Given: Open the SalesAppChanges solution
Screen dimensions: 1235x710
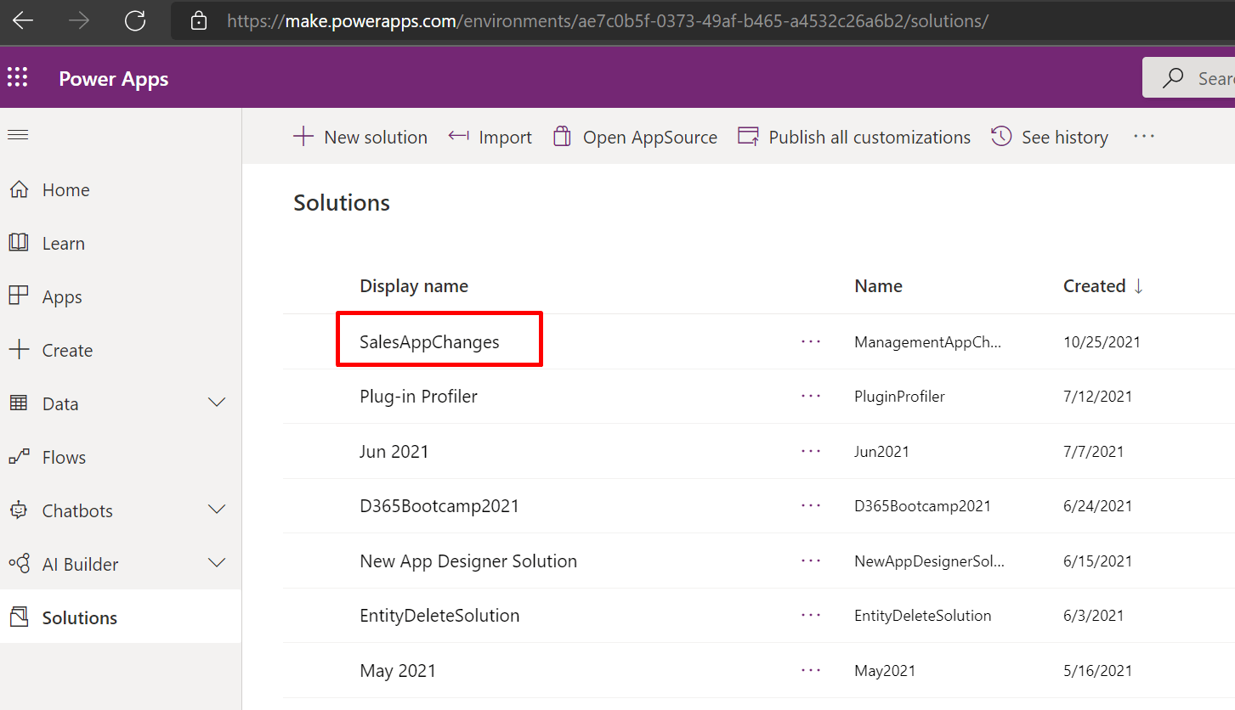Looking at the screenshot, I should (x=429, y=342).
